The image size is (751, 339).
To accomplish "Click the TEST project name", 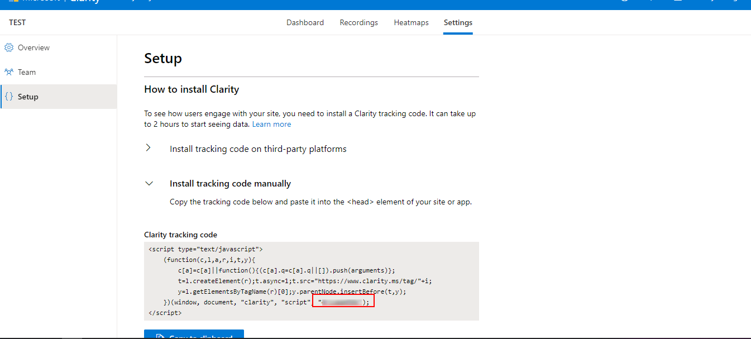I will (17, 23).
